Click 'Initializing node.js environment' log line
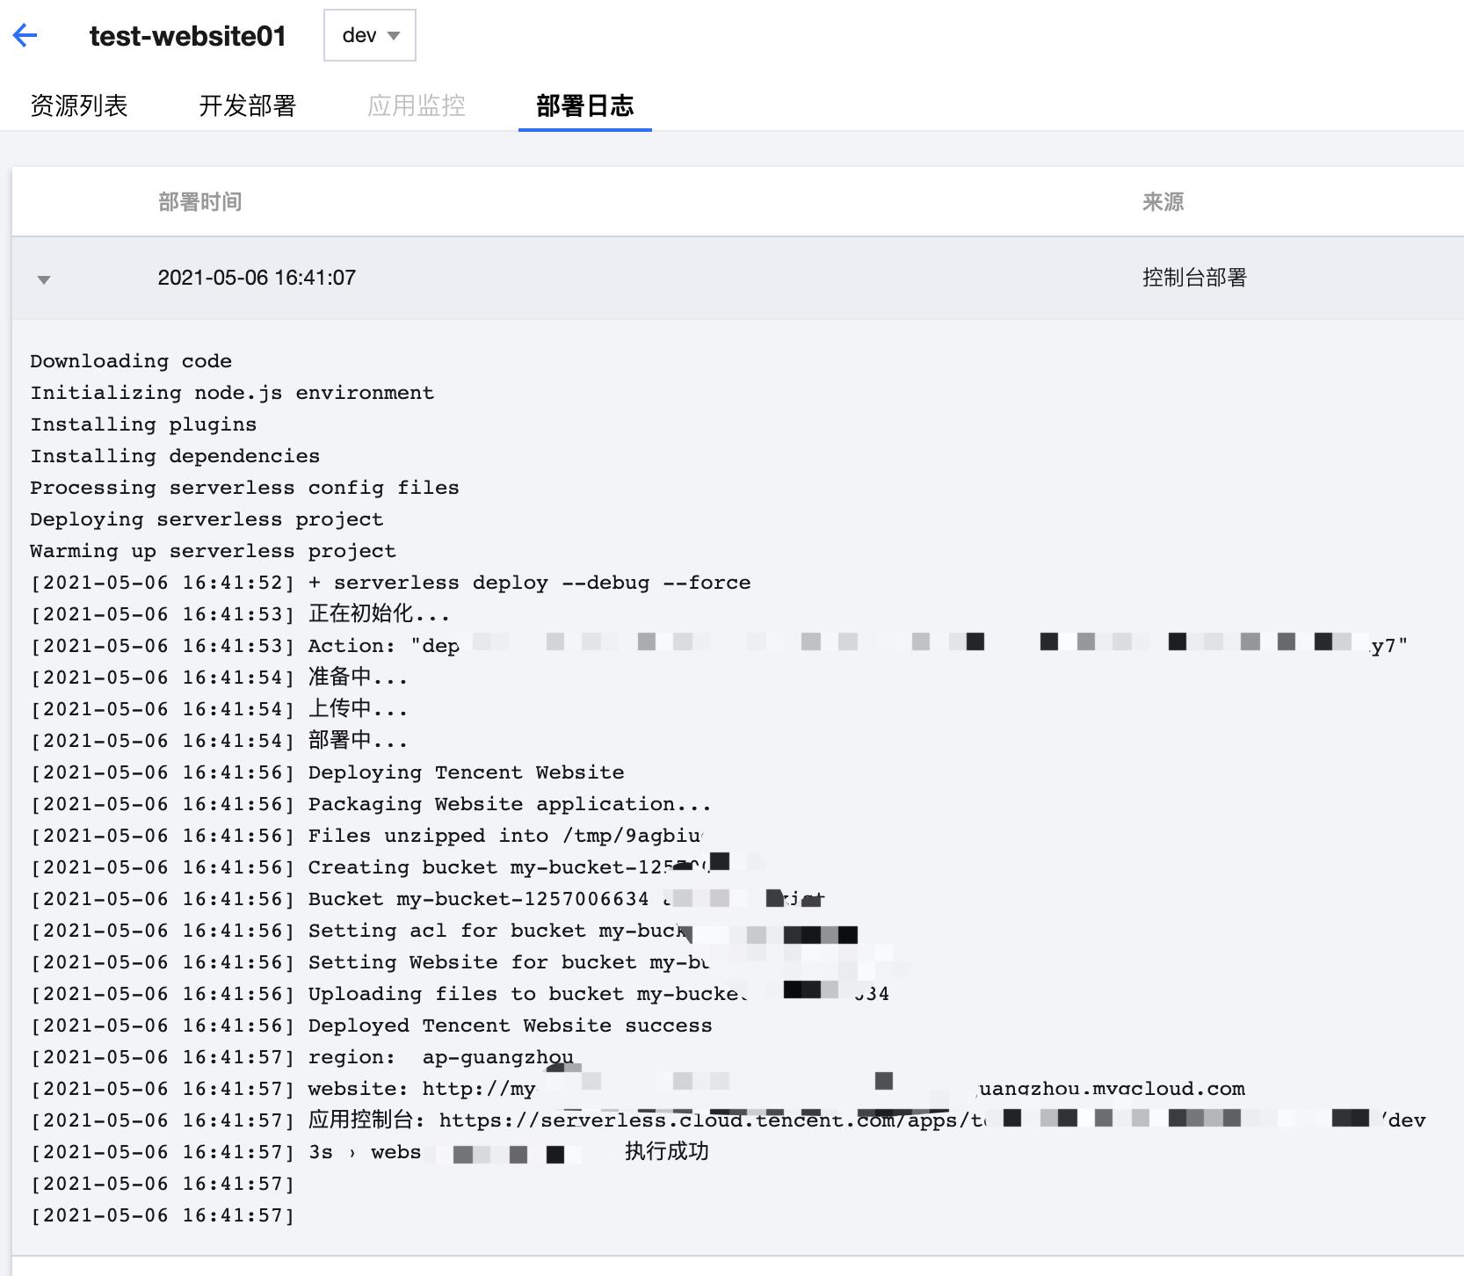This screenshot has width=1464, height=1276. tap(232, 393)
